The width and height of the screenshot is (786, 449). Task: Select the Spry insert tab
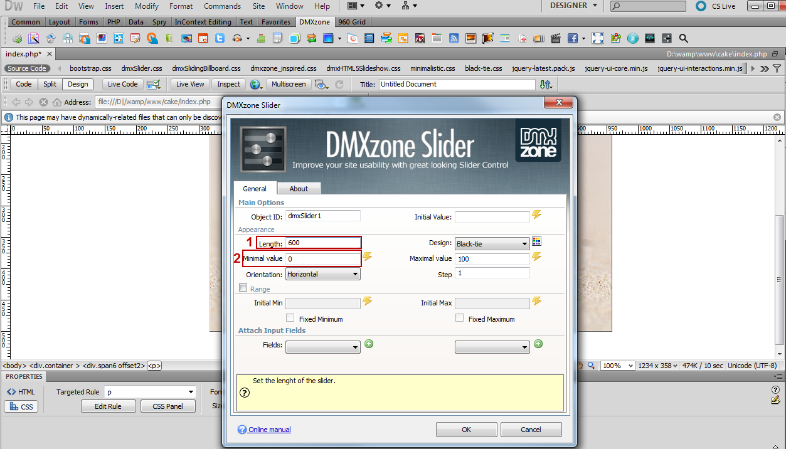tap(159, 22)
